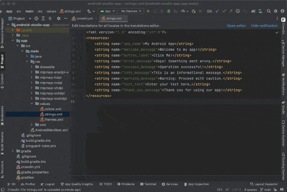
Task: Click the green Run app button
Action: click(148, 11)
